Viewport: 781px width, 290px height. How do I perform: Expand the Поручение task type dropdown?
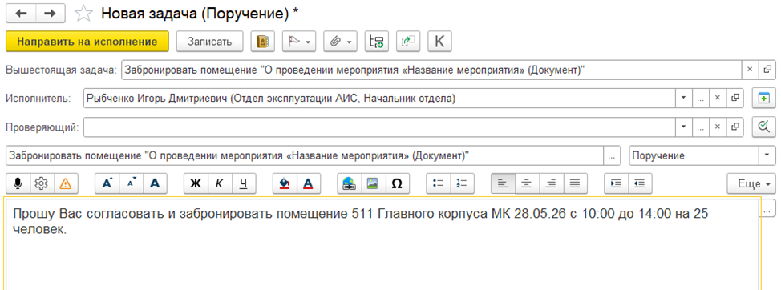point(767,155)
